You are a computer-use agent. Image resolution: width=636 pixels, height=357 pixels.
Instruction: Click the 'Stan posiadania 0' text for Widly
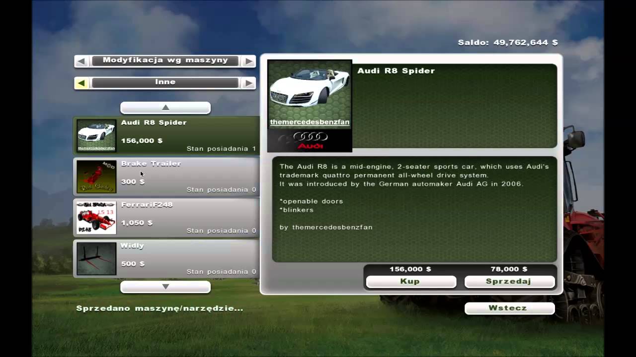(221, 272)
